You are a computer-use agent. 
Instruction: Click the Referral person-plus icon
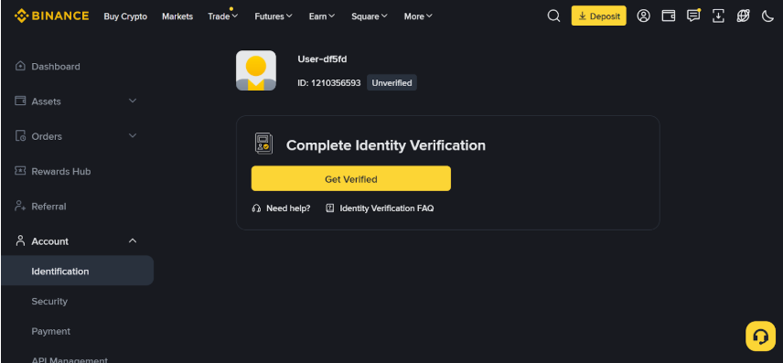(20, 206)
